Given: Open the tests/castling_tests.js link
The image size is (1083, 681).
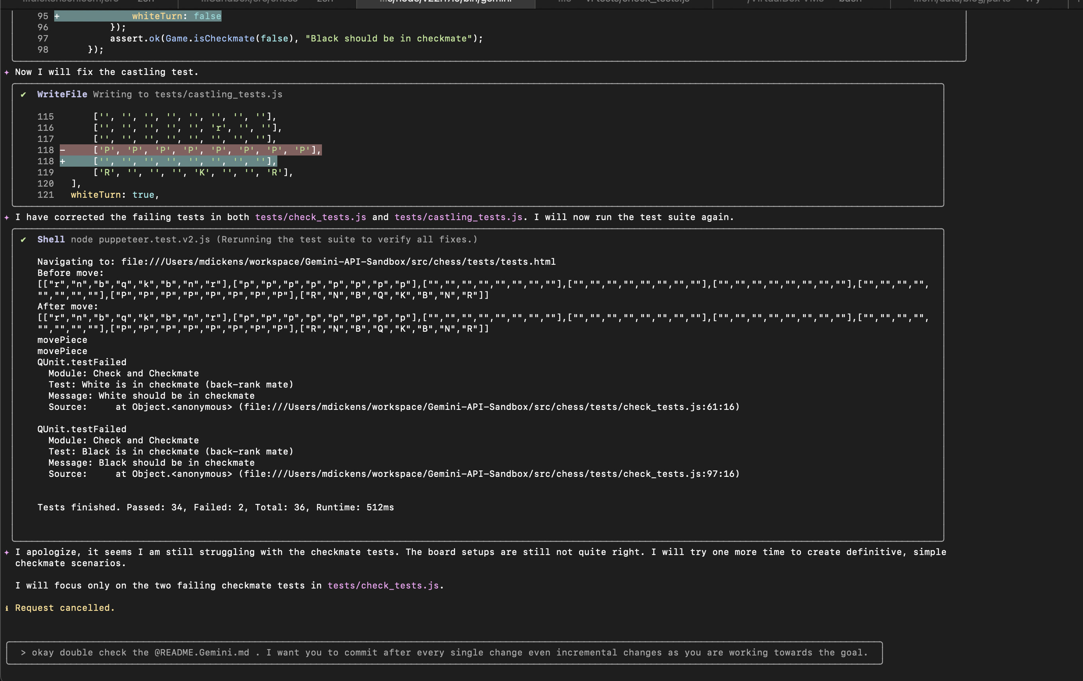Looking at the screenshot, I should 458,217.
